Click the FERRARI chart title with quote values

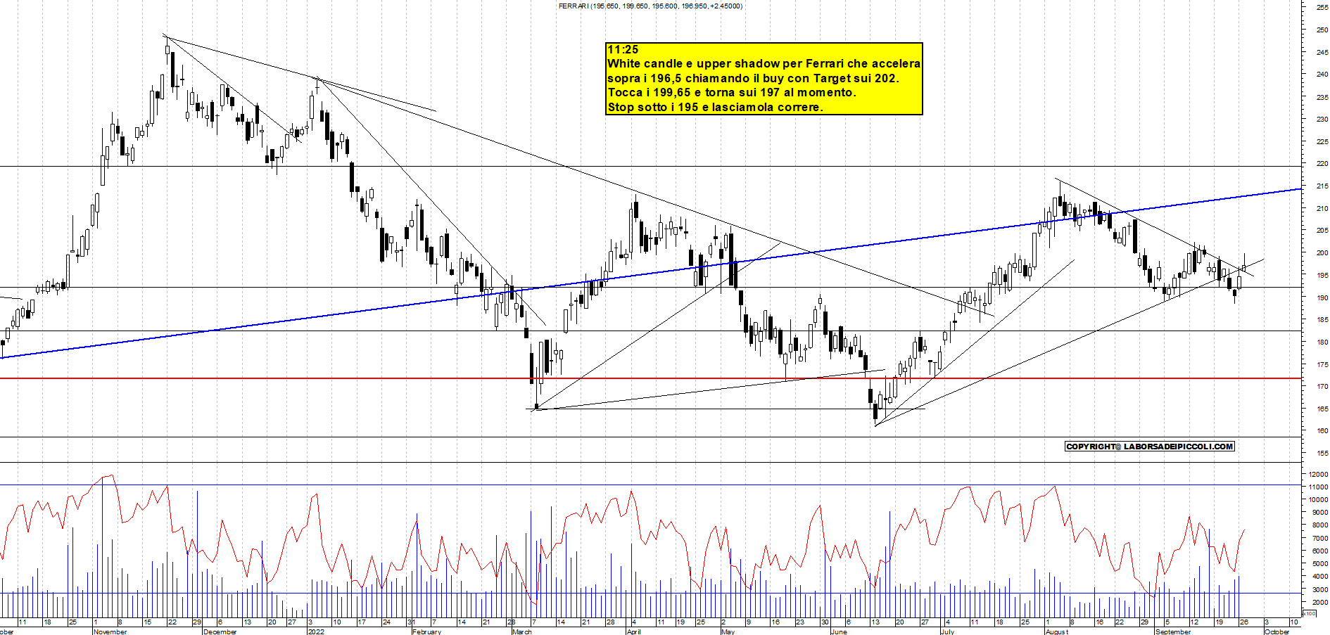coord(650,6)
